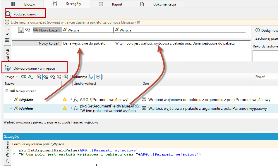Click the Wyjście column header in preview
This screenshot has width=278, height=166.
180,30
